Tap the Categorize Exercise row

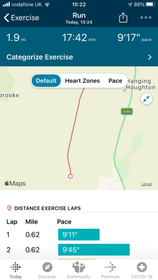coord(79,57)
